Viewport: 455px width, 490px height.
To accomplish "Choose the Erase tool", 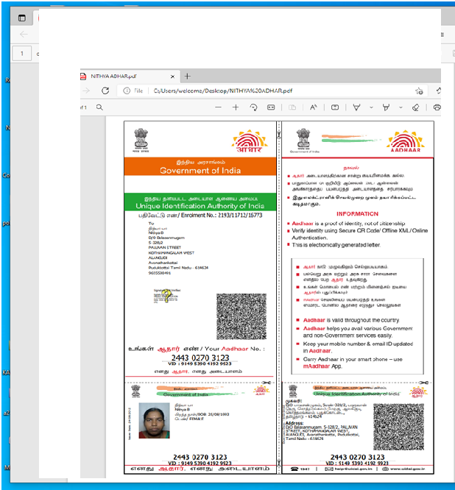I will click(x=415, y=107).
